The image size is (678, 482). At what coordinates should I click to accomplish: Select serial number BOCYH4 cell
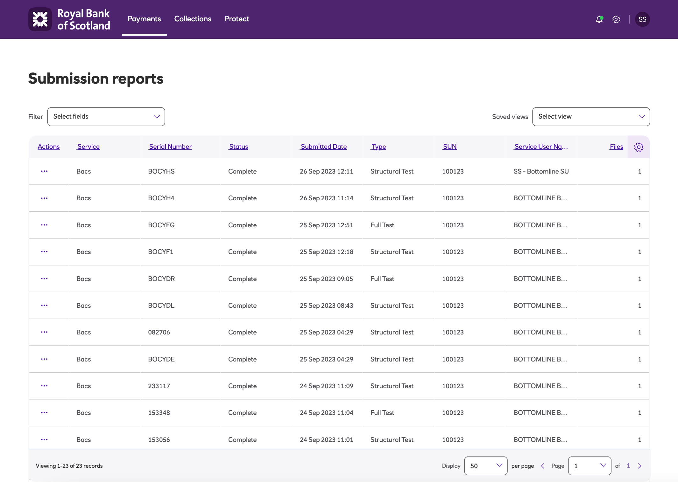(161, 198)
